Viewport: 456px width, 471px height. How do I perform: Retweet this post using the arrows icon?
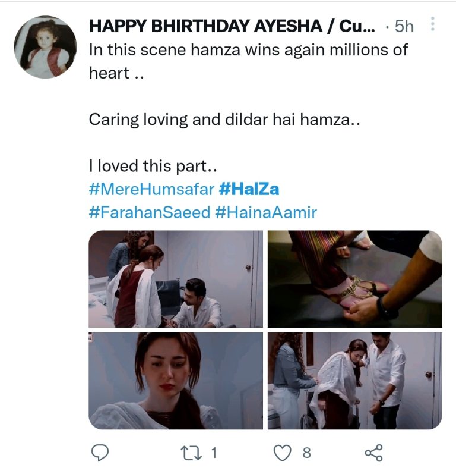[192, 453]
